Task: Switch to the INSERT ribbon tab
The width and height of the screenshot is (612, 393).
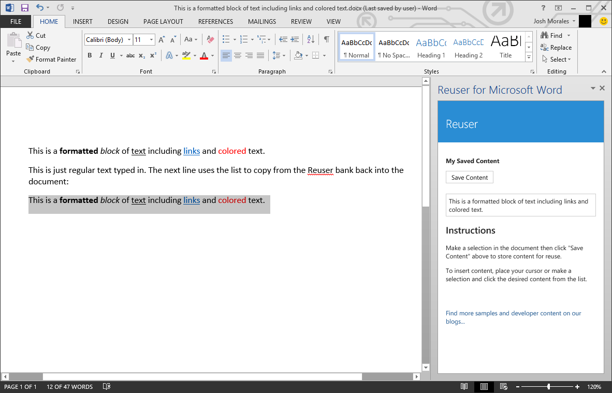Action: tap(82, 21)
